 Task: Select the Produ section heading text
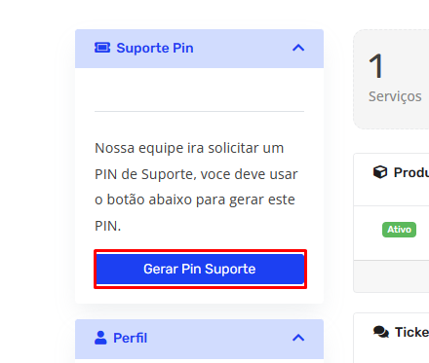(411, 172)
